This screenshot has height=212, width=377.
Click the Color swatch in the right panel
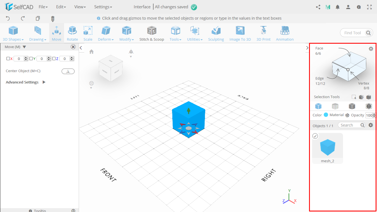(x=326, y=115)
